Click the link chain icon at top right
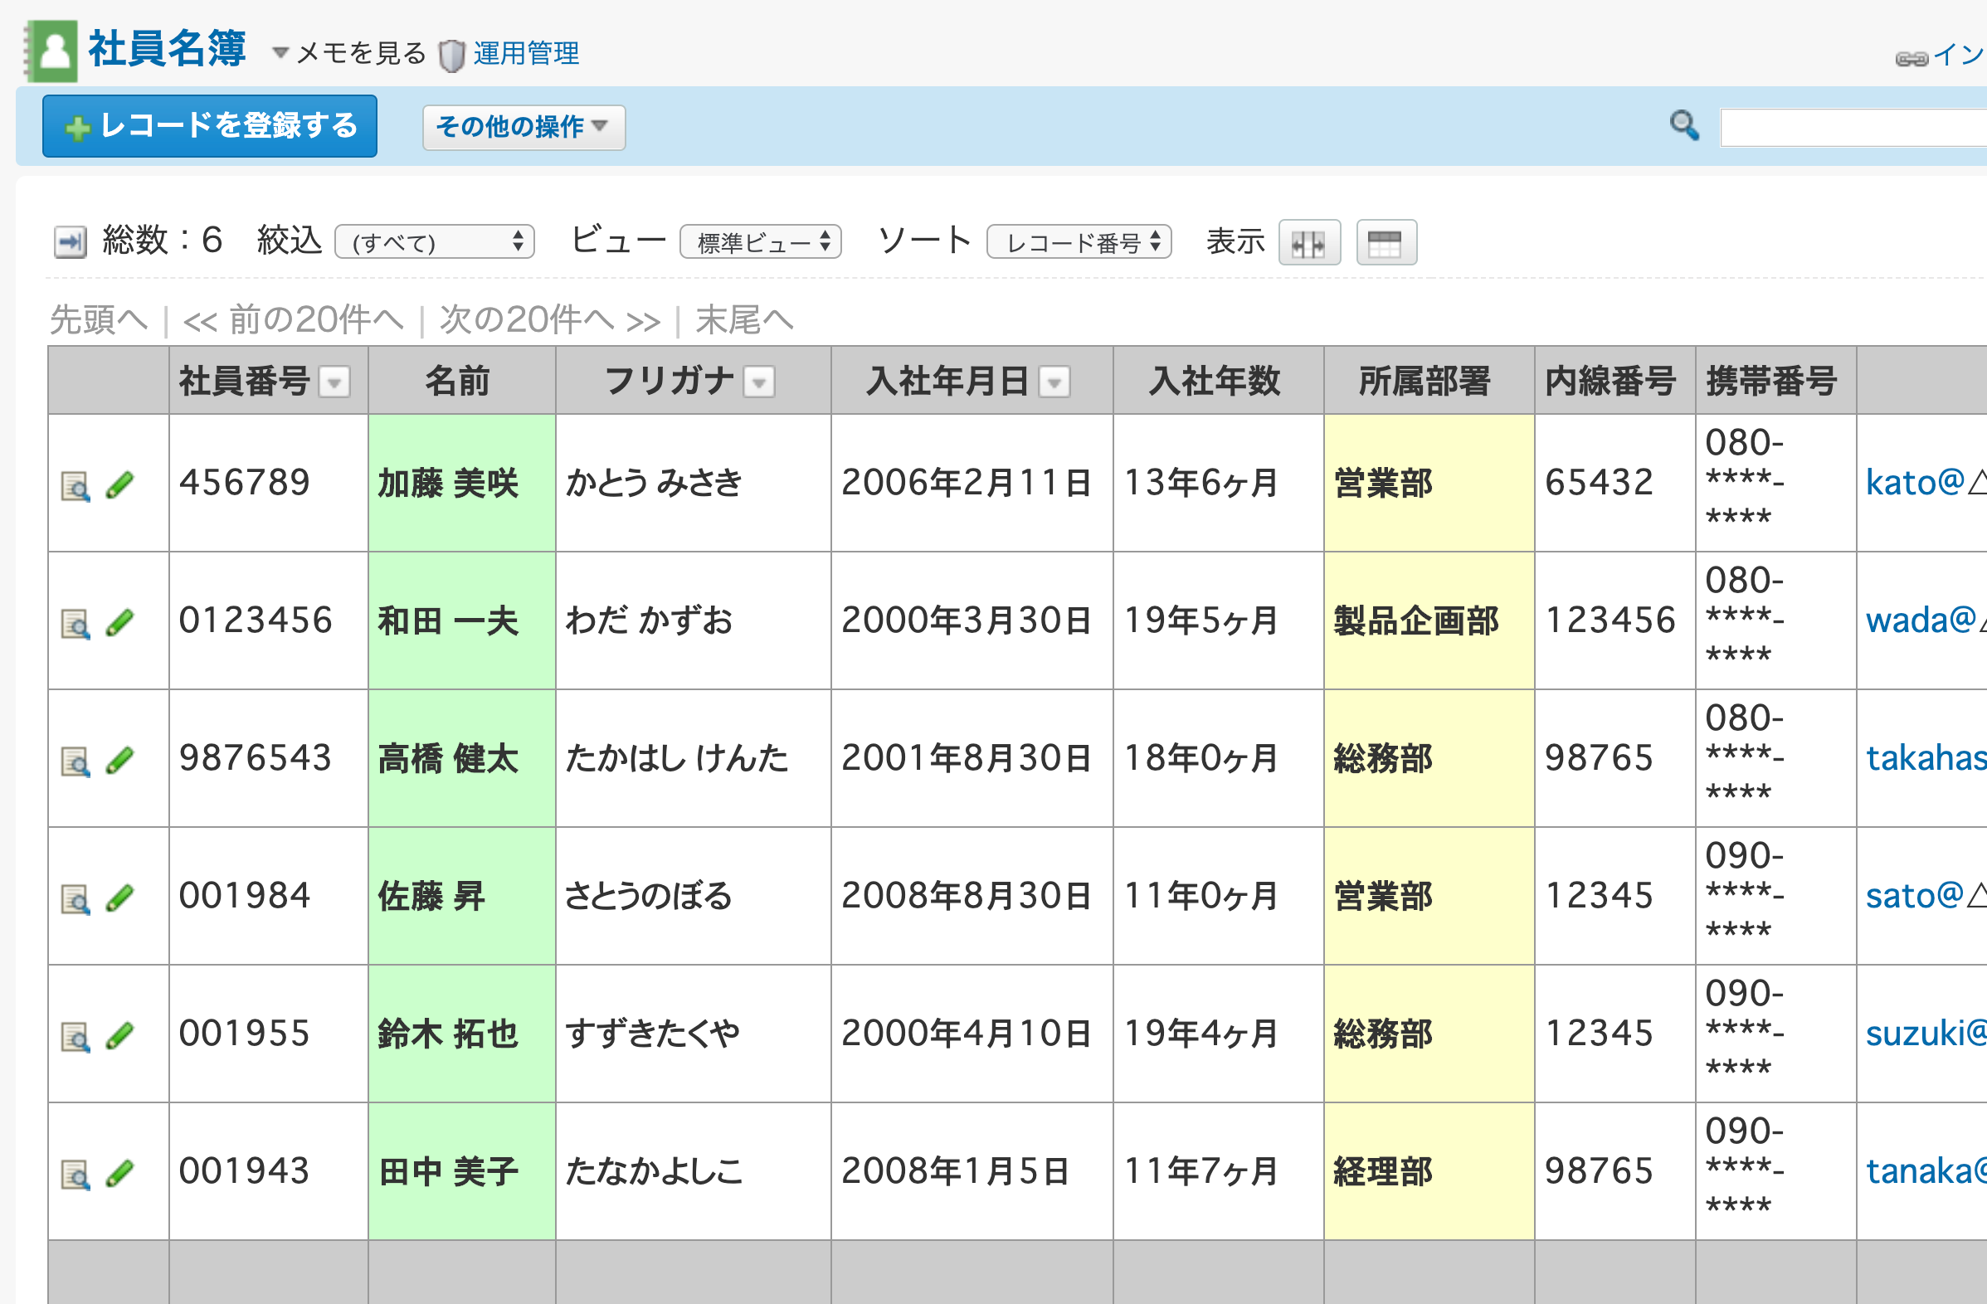The height and width of the screenshot is (1304, 1987). coord(1911,58)
